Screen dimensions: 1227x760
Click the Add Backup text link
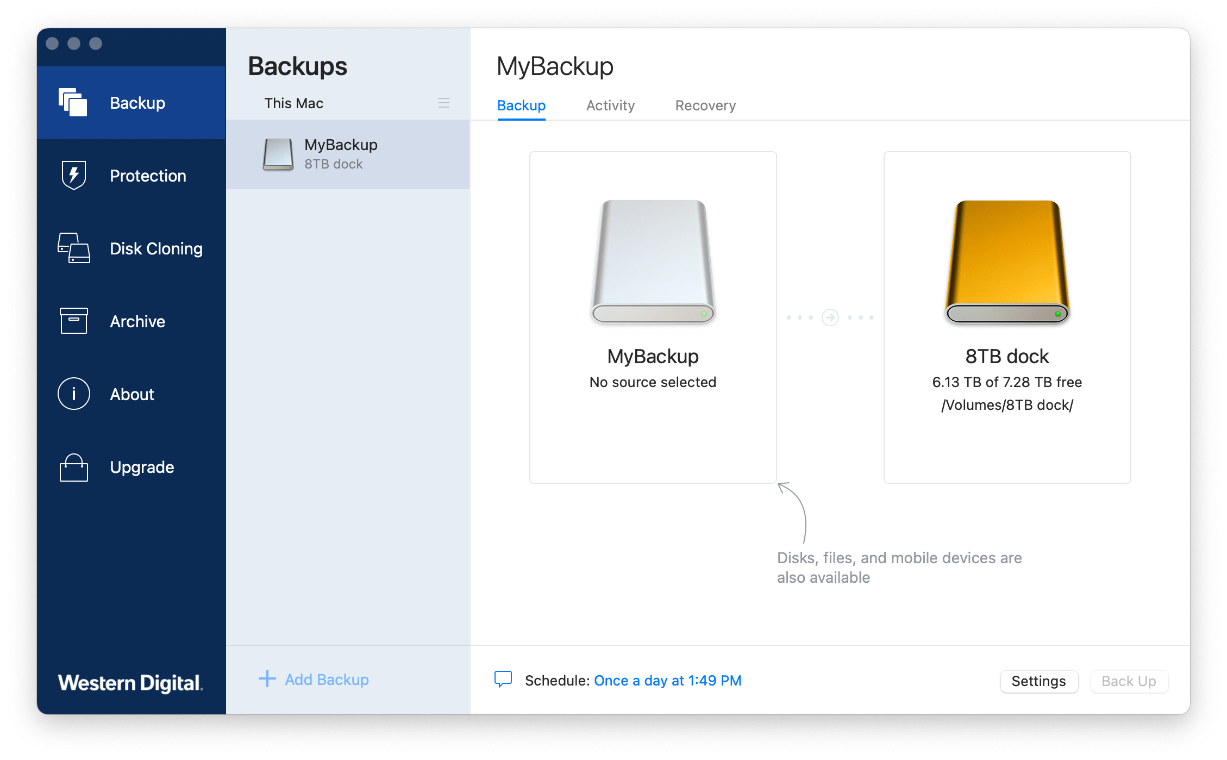pos(327,680)
